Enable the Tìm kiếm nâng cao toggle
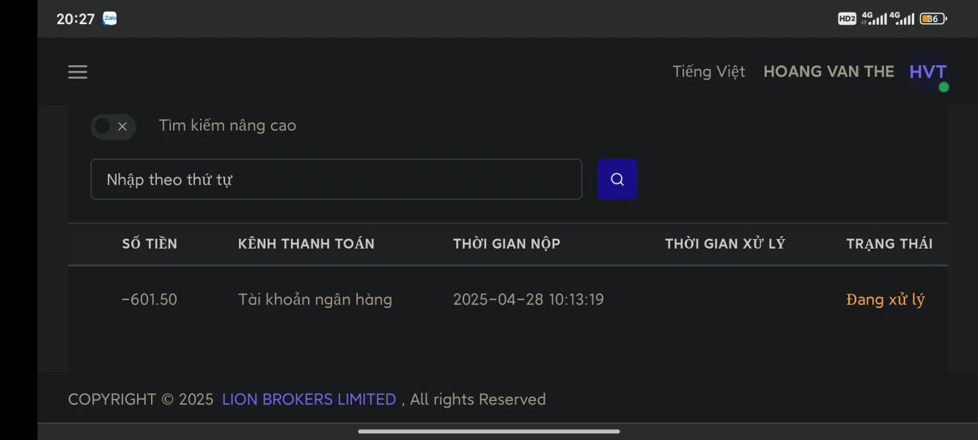The width and height of the screenshot is (978, 440). point(113,126)
